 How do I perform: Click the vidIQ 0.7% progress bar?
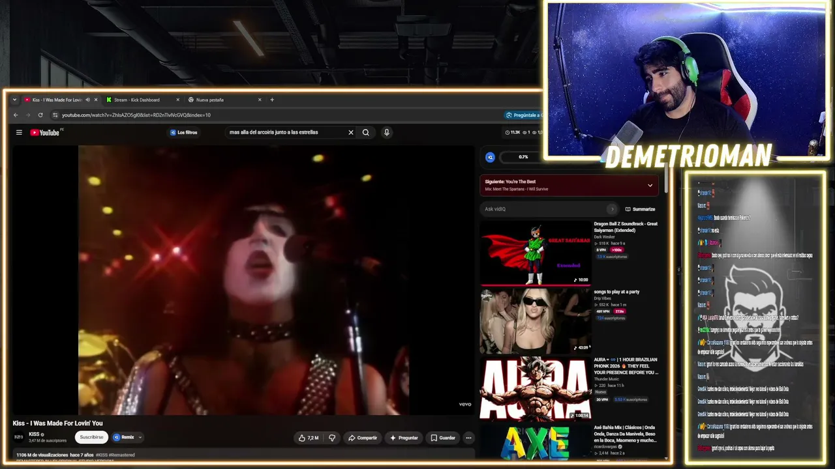click(x=523, y=157)
